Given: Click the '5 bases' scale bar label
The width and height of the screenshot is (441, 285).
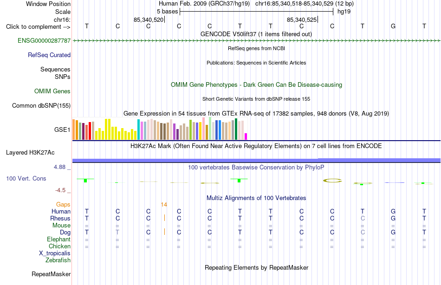Looking at the screenshot, I should [x=167, y=12].
